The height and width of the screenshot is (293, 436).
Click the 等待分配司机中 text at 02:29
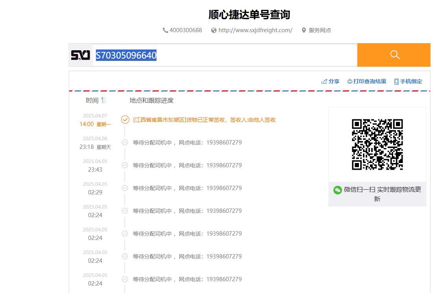click(x=152, y=188)
